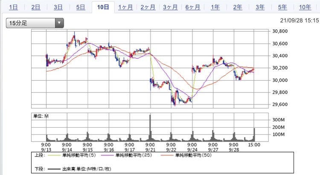The height and width of the screenshot is (175, 320).
Task: Click the 15:00 time axis label
Action: click(254, 145)
